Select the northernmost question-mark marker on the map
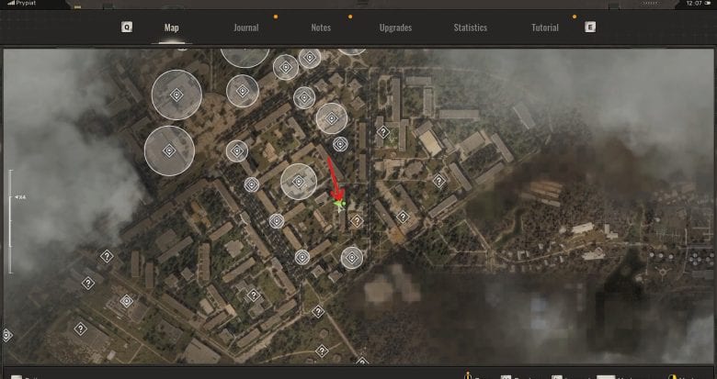Screen dimensions: 717x379 click(382, 132)
